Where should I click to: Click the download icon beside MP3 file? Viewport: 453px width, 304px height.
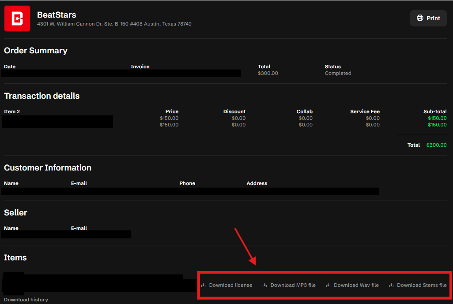[264, 285]
